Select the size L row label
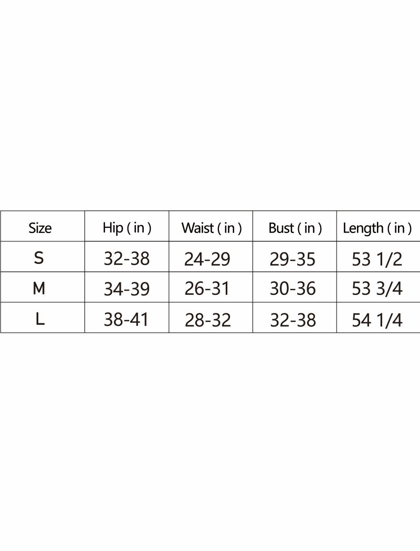Screen dimensions: 420x551 point(40,320)
